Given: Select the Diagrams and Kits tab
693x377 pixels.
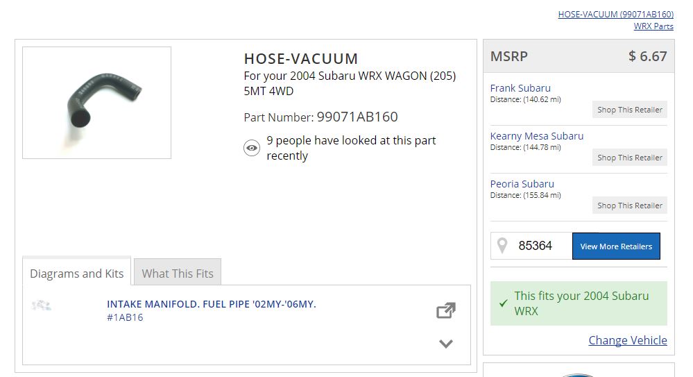Looking at the screenshot, I should tap(76, 273).
